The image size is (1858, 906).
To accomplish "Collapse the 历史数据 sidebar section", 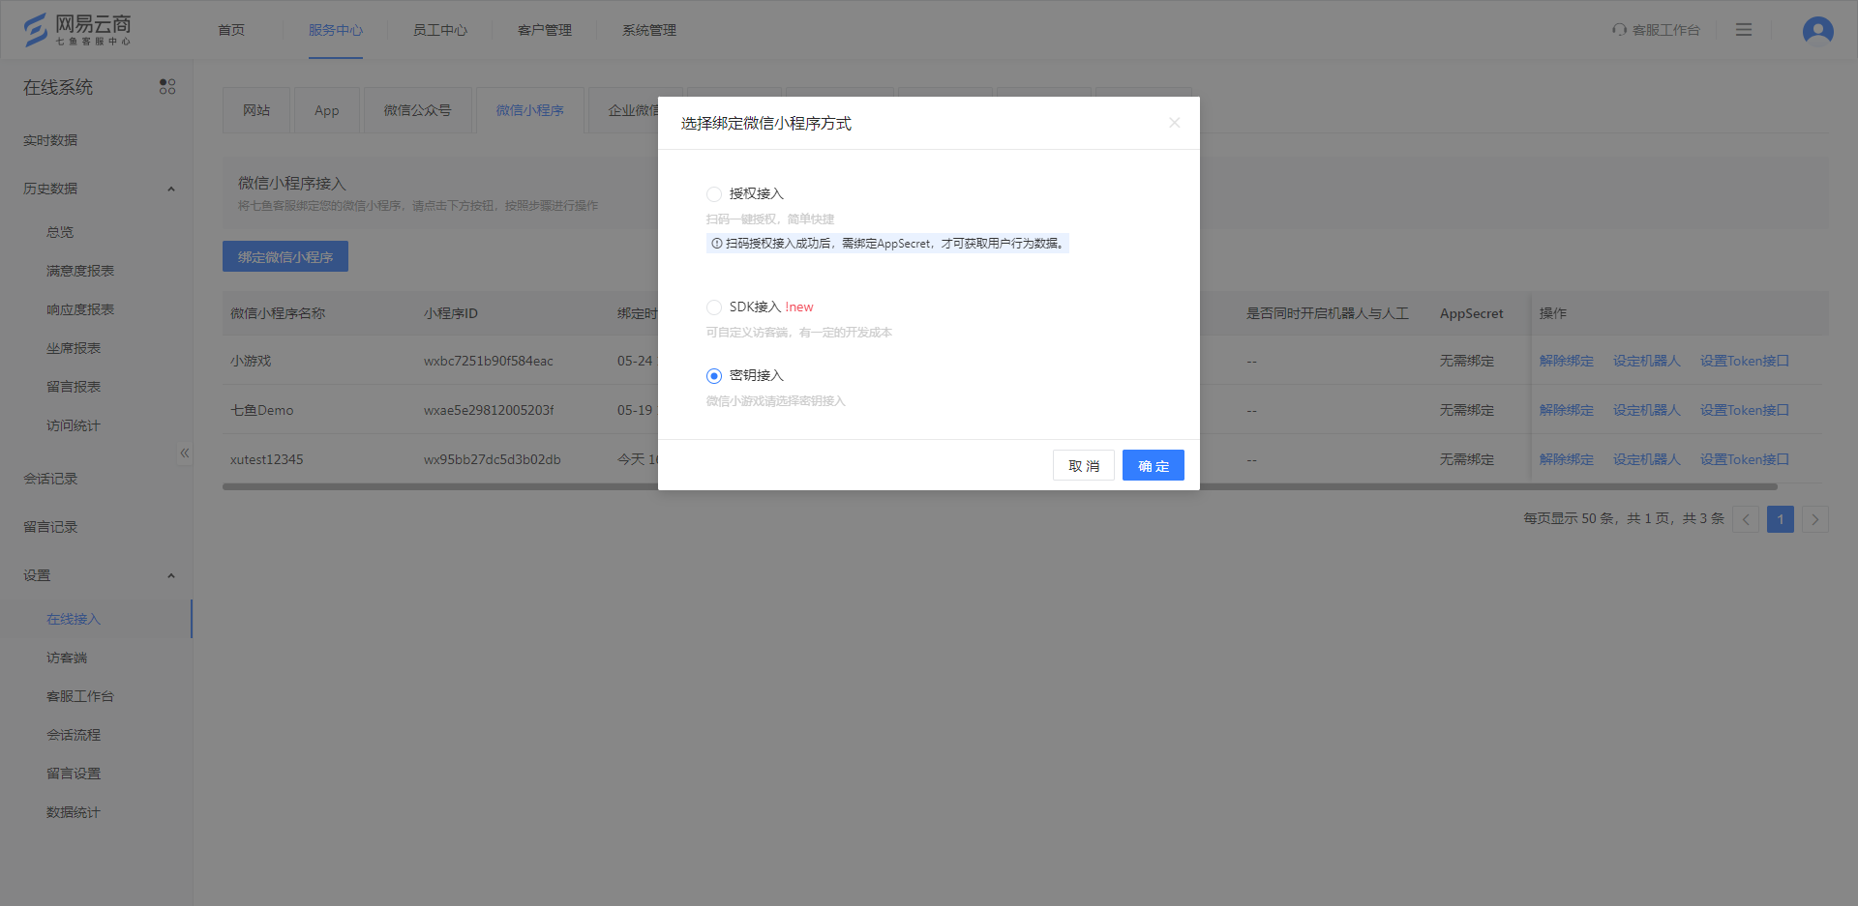I will click(x=171, y=189).
